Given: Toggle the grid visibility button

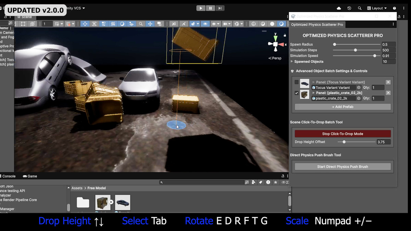Looking at the screenshot, I should point(57,24).
